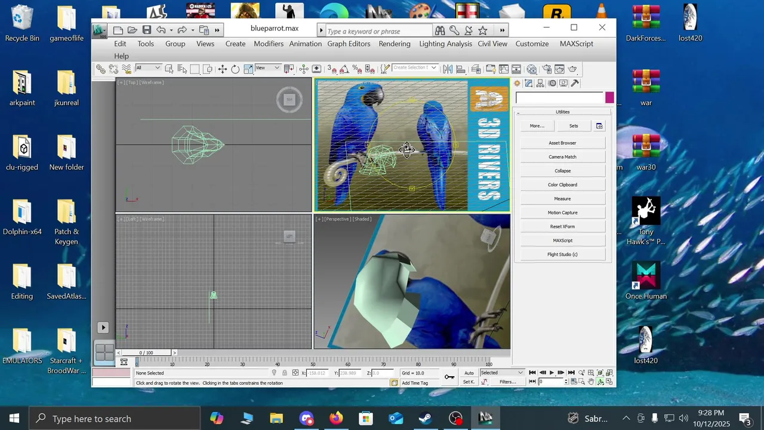Switch to the Hierarchy panel tab
Screen dimensions: 764x430
coord(540,83)
